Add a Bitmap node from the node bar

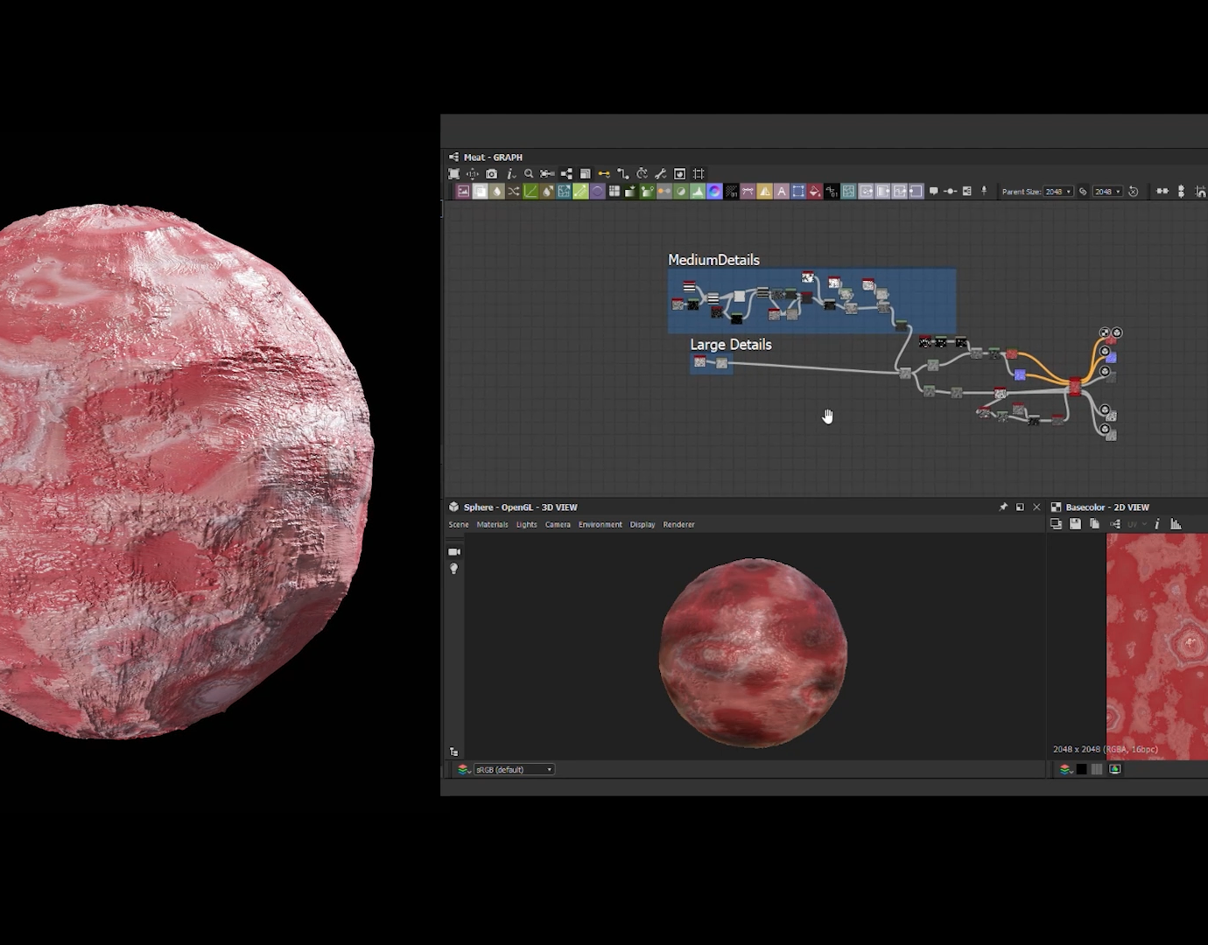[x=463, y=191]
